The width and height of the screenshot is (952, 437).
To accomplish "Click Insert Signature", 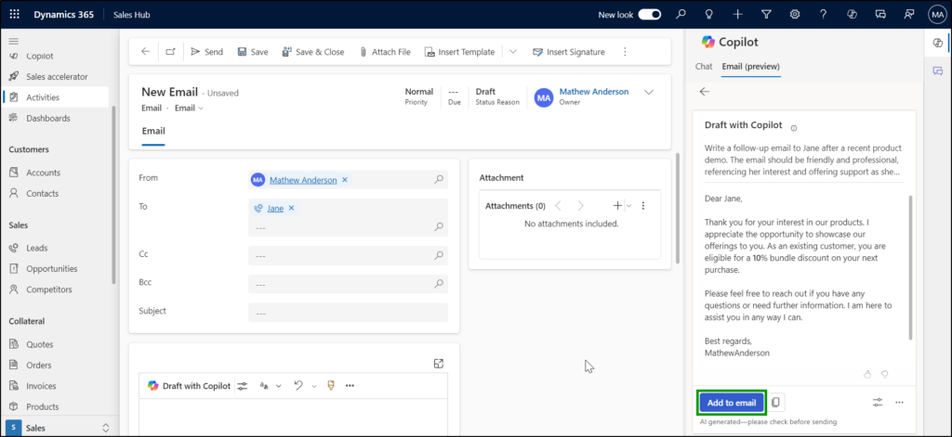I will pyautogui.click(x=569, y=52).
